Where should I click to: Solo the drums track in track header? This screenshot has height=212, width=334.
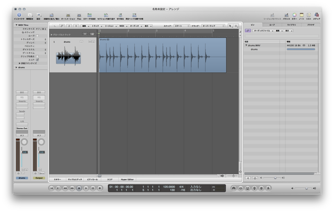click(x=93, y=42)
